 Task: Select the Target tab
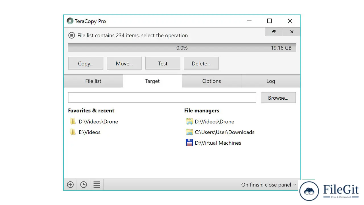(152, 81)
